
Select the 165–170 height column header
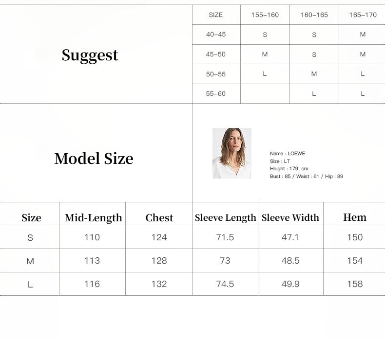(x=363, y=15)
